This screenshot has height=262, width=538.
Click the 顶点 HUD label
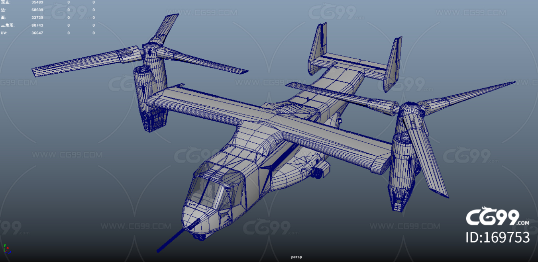pos(6,2)
